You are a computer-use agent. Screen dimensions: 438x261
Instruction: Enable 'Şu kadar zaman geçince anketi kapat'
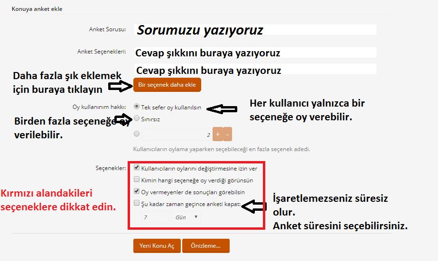coord(137,203)
